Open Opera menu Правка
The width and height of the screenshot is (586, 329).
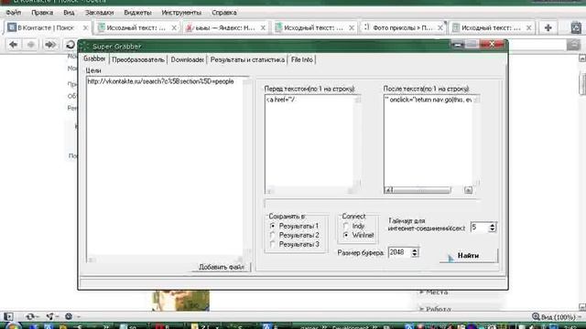[42, 13]
